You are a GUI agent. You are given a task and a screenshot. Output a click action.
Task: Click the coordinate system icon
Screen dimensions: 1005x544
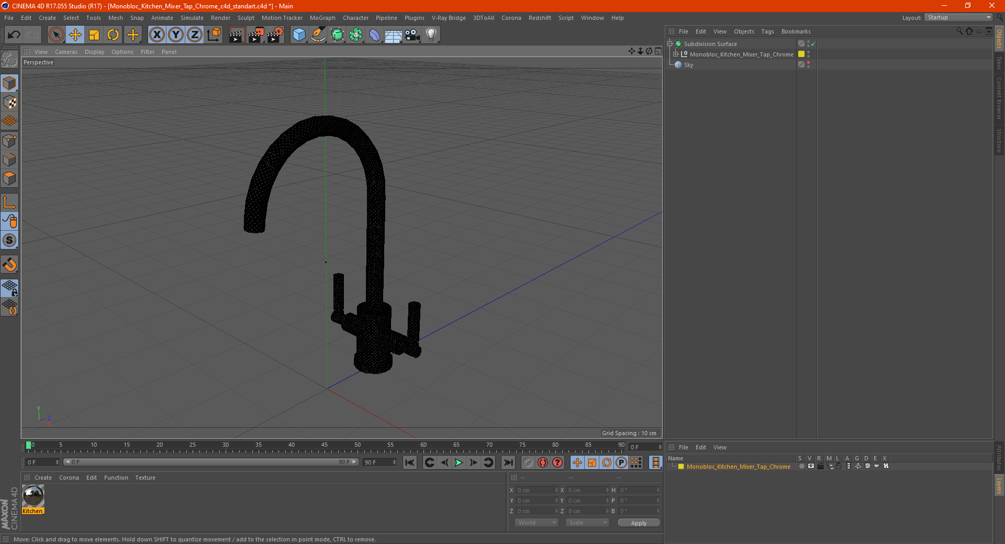(214, 35)
